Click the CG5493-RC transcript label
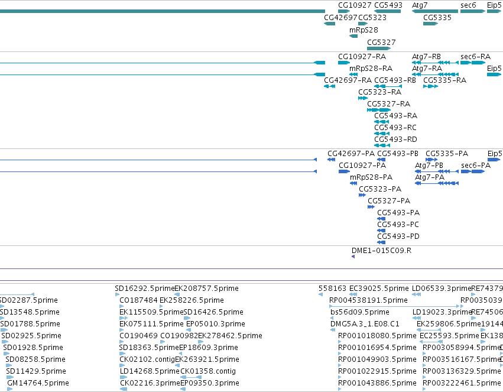 pos(395,128)
